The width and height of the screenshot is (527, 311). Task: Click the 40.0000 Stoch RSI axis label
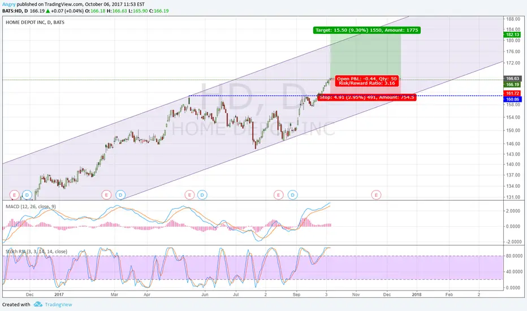tap(514, 271)
